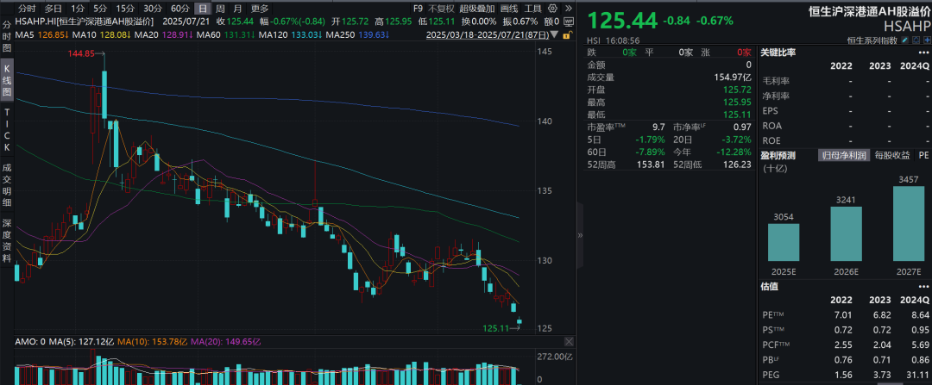This screenshot has height=385, width=932.
Task: Open the TICK sidebar tab
Action: (x=7, y=129)
